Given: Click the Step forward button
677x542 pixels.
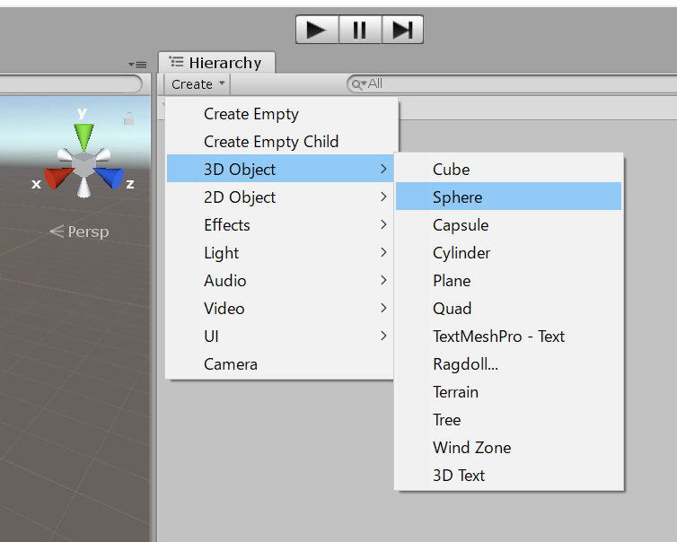Looking at the screenshot, I should click(x=402, y=30).
